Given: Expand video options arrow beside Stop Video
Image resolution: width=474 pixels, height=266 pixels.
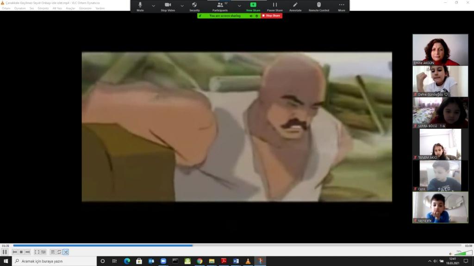Looking at the screenshot, I should click(x=182, y=6).
